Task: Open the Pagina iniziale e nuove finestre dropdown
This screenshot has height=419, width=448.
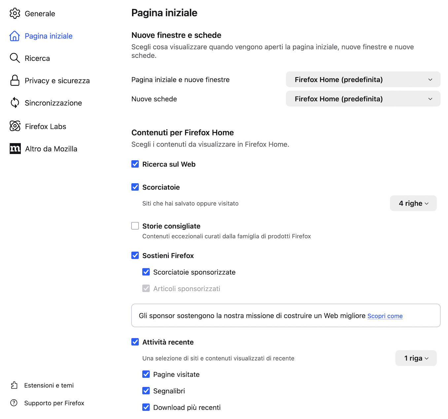Action: click(x=363, y=79)
